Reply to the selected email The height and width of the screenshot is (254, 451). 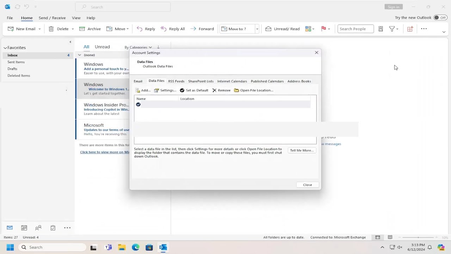(146, 29)
